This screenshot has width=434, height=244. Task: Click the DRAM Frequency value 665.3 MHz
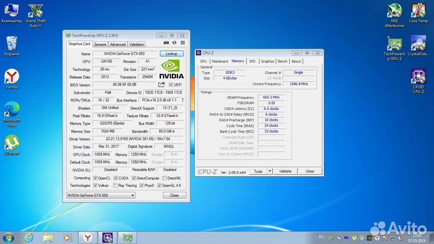click(271, 97)
